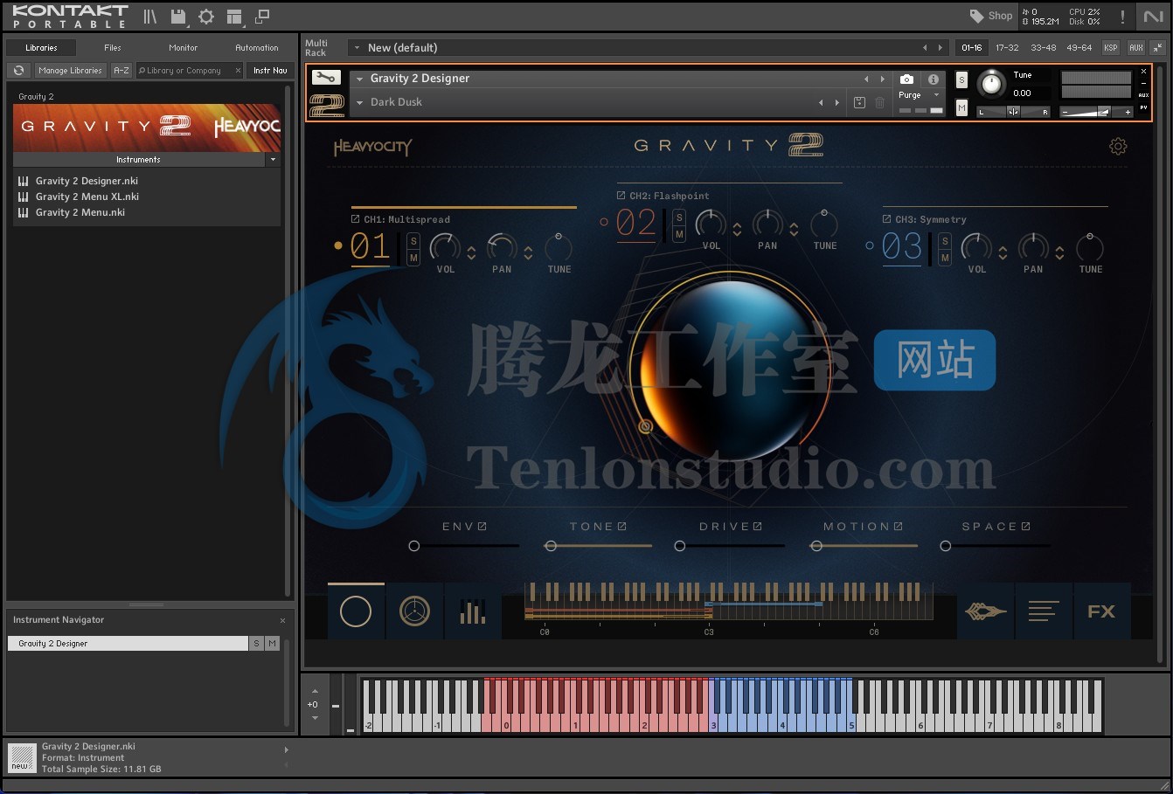Toggle the AUX rack button

(1135, 47)
